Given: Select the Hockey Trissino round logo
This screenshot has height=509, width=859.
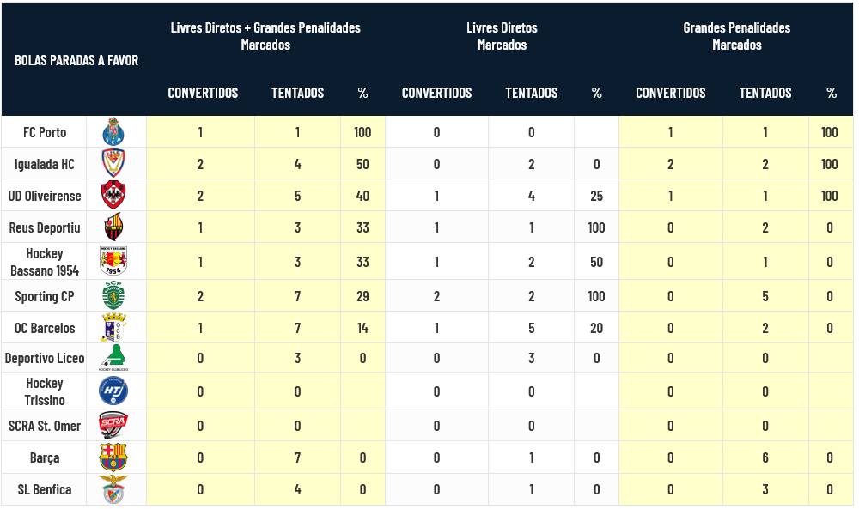Looking at the screenshot, I should [x=113, y=391].
